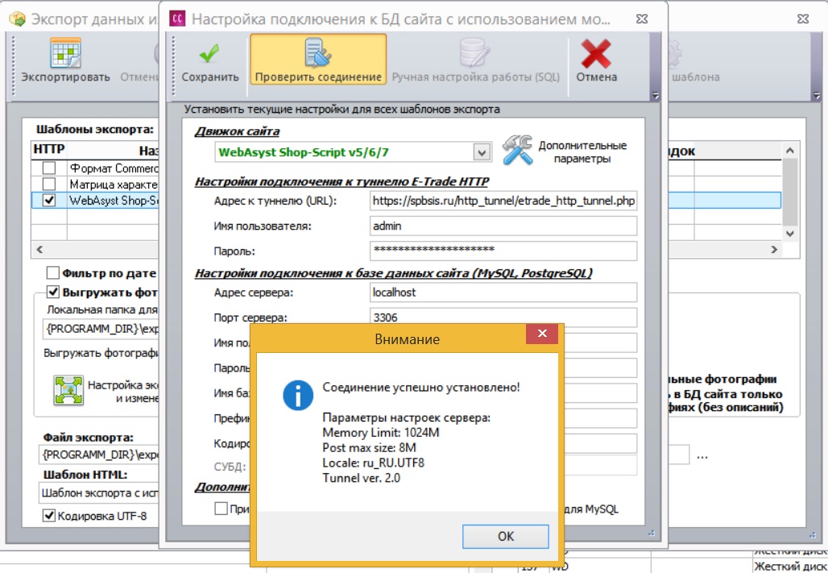The height and width of the screenshot is (573, 828).
Task: Click the Порт сервера 3306 field
Action: 503,318
